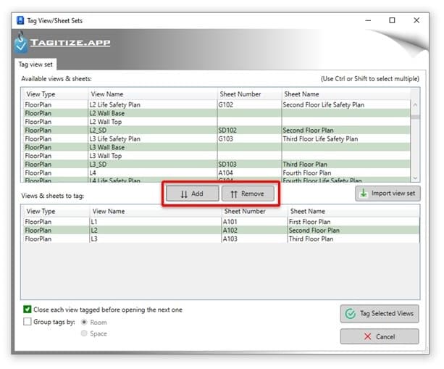Select the L3 Life Safety Plan row
The image size is (444, 369).
coord(217,139)
